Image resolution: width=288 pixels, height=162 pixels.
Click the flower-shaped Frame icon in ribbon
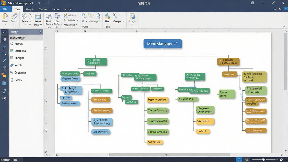[x=24, y=16]
